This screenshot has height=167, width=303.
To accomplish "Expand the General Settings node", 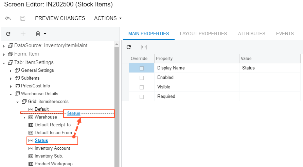I will coord(11,70).
